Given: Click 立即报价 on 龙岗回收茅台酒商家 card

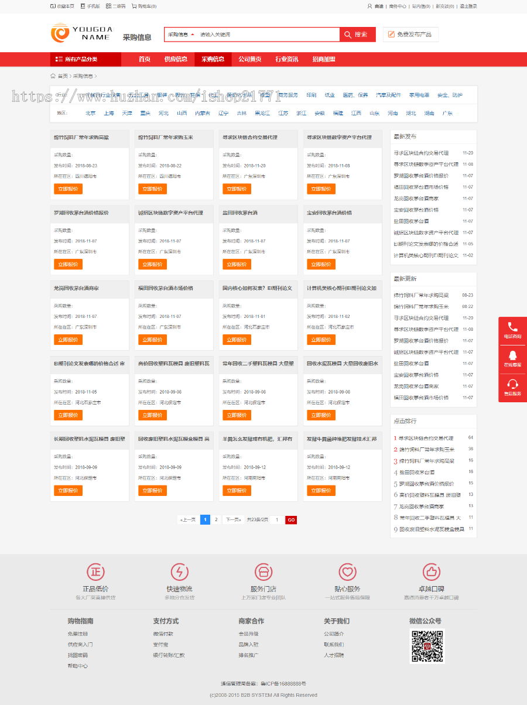Looking at the screenshot, I should [68, 340].
